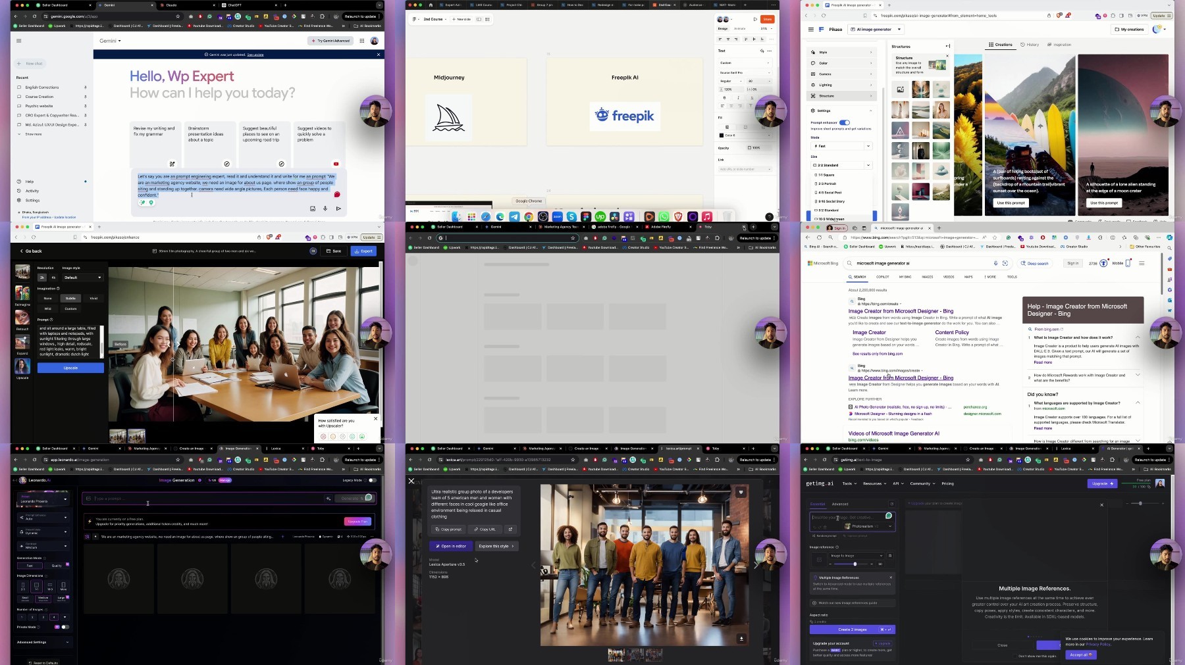Click the Chrome icon in the macOS dock
Image resolution: width=1185 pixels, height=665 pixels.
coord(529,216)
